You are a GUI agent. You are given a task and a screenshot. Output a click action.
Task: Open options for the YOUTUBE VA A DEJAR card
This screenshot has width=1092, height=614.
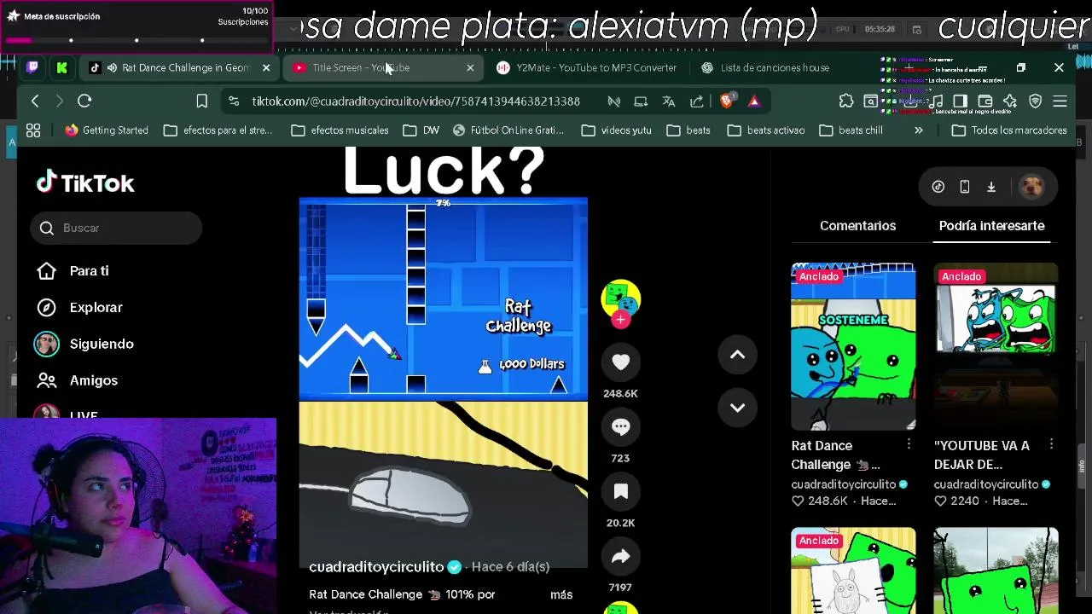(1051, 444)
